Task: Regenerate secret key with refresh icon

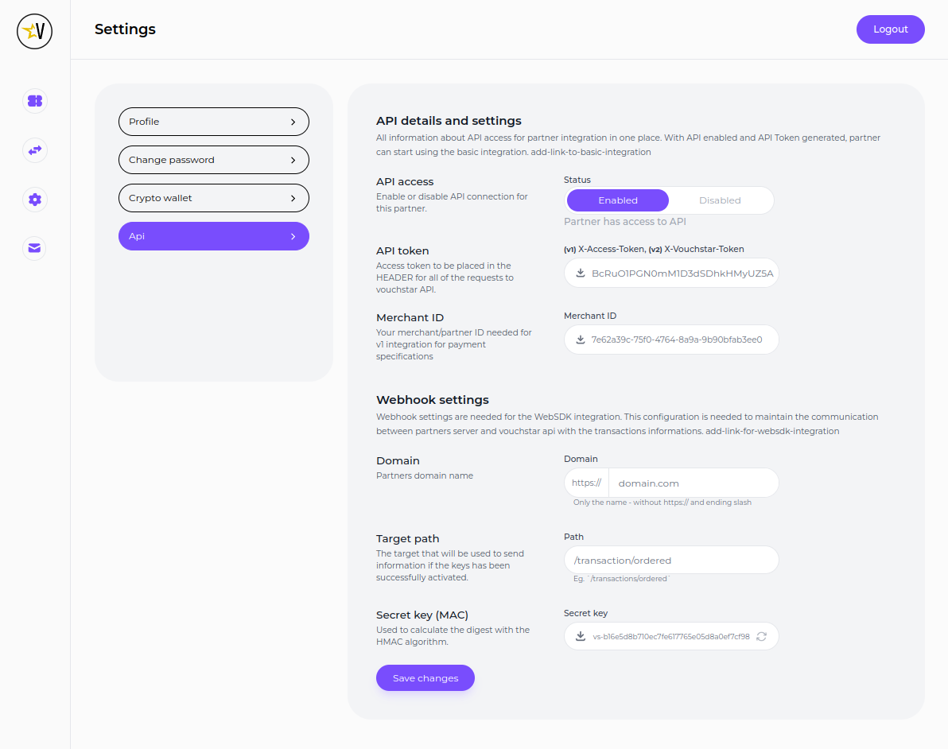Action: pos(762,637)
